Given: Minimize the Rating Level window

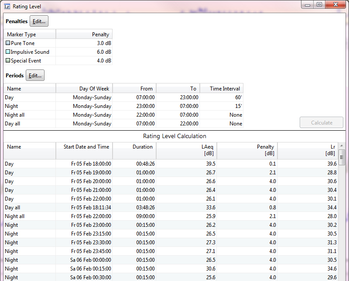Looking at the screenshot, I should [x=308, y=5].
